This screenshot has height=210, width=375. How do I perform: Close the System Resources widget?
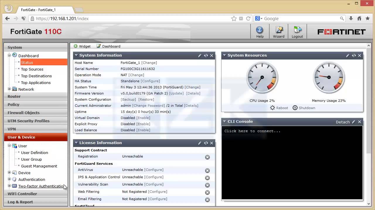pos(360,55)
